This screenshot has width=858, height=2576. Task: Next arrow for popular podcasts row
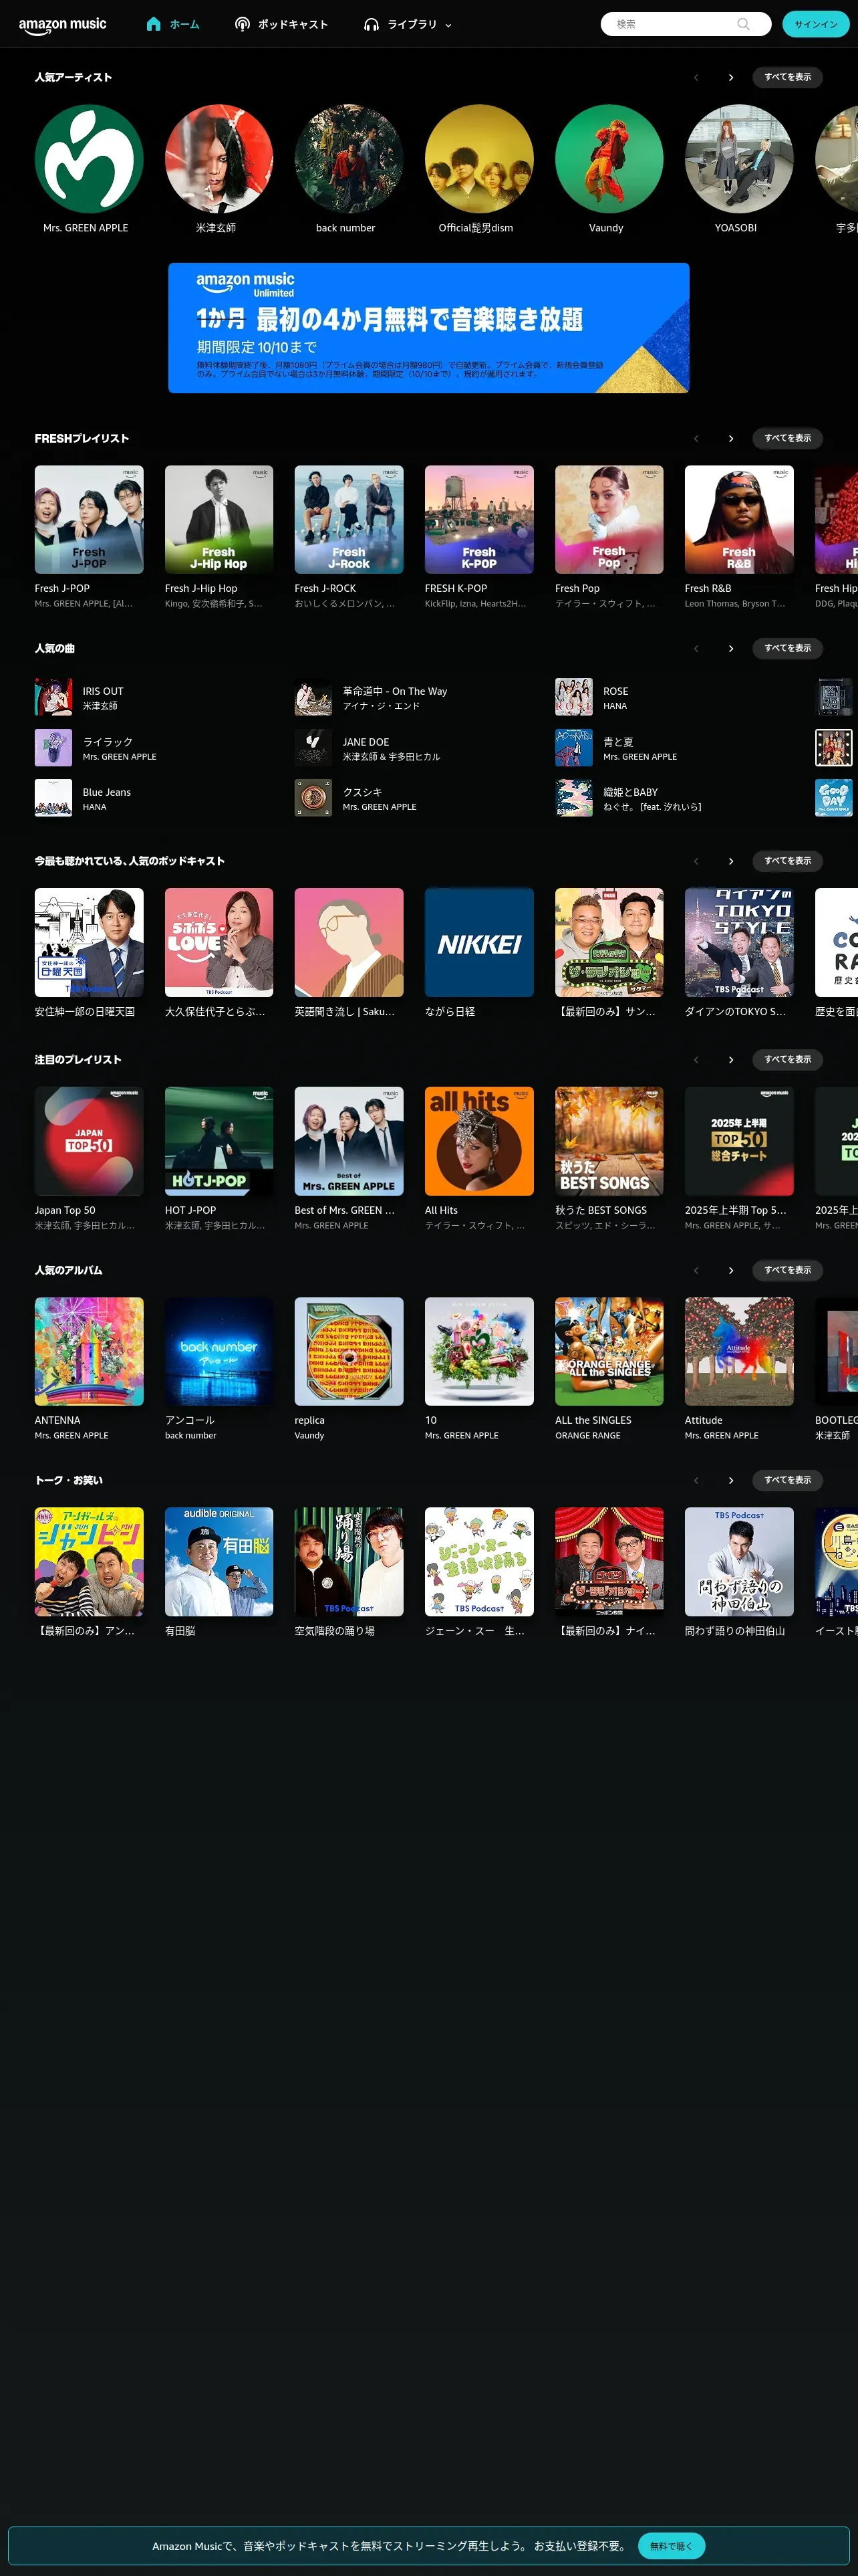coord(731,861)
